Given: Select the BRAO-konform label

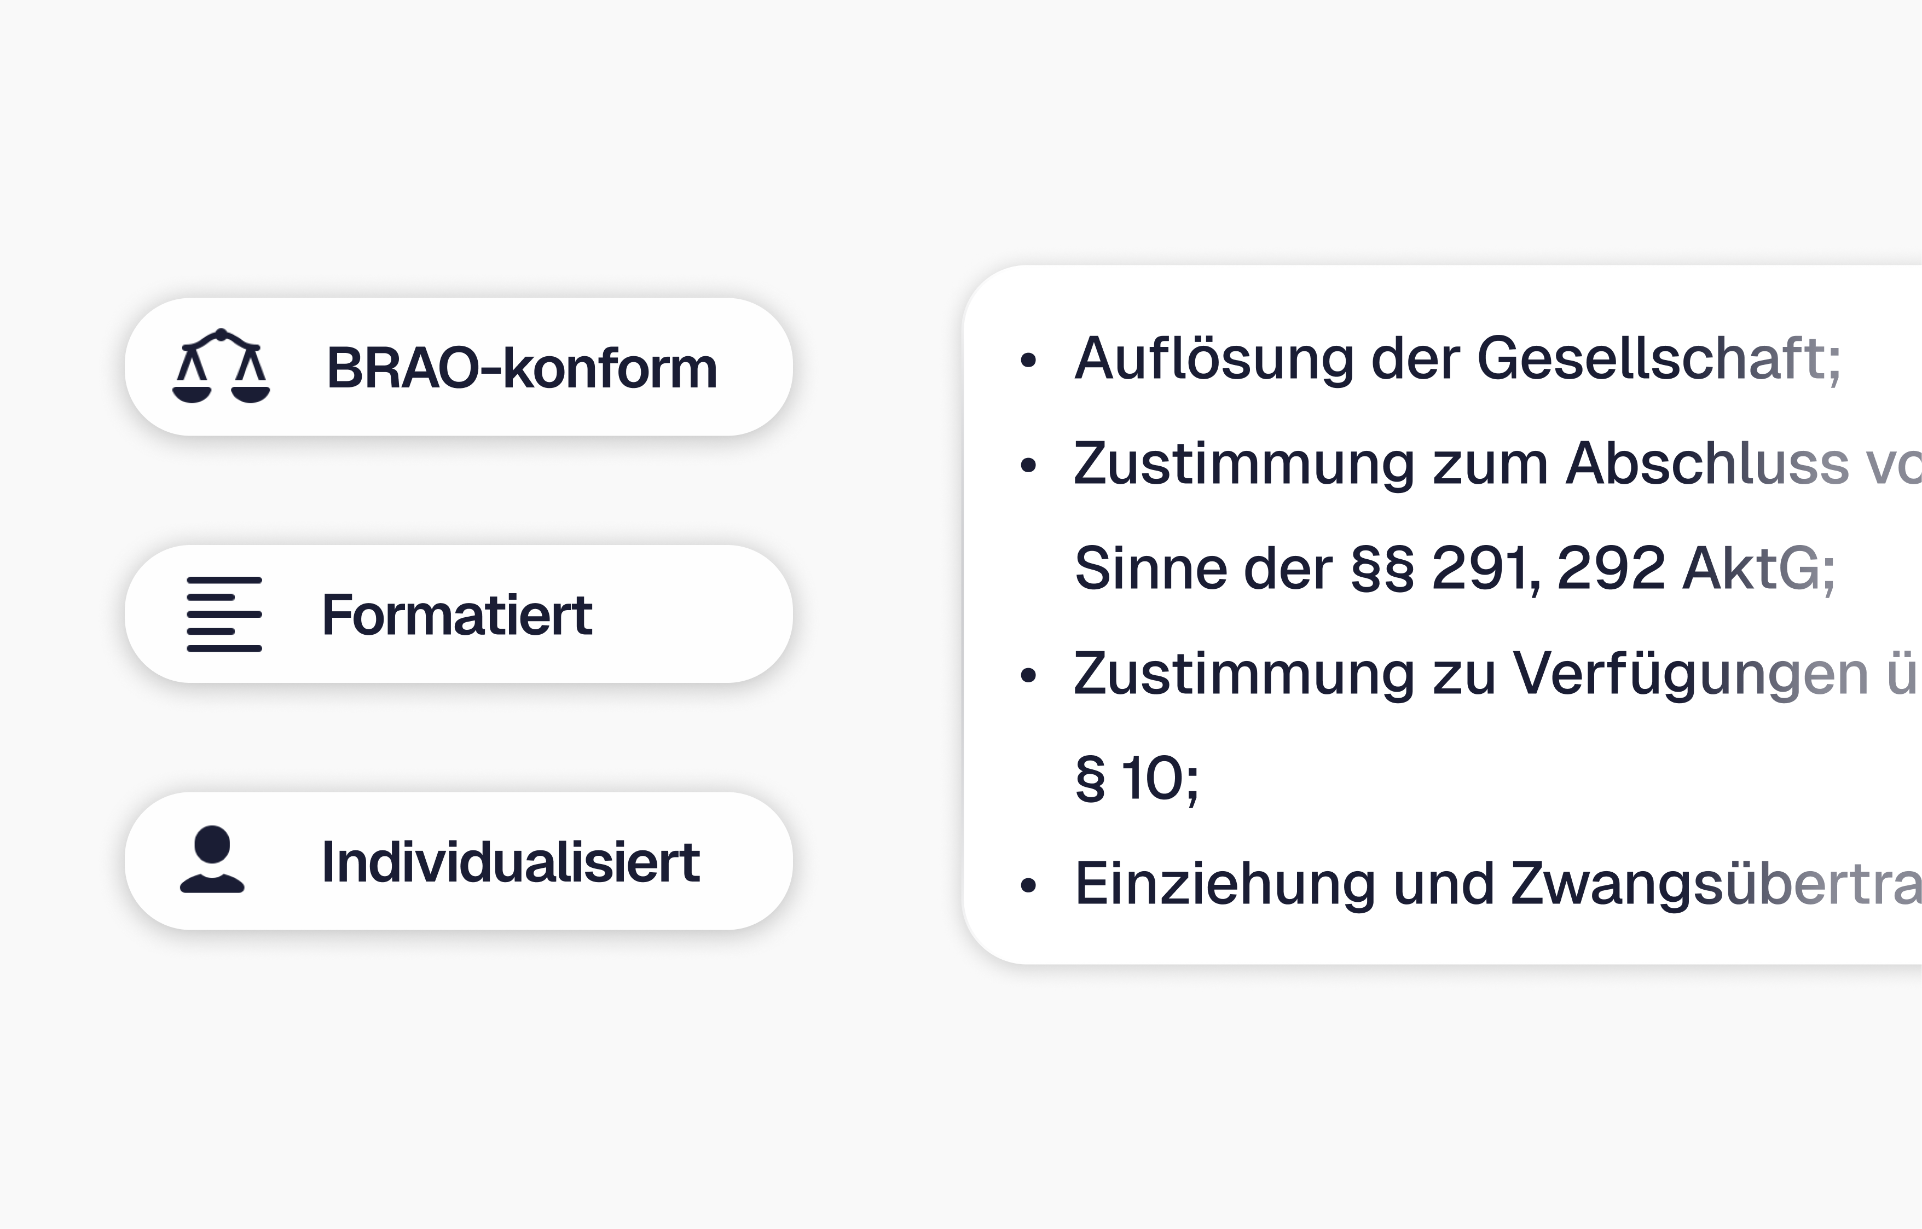Looking at the screenshot, I should [x=521, y=368].
